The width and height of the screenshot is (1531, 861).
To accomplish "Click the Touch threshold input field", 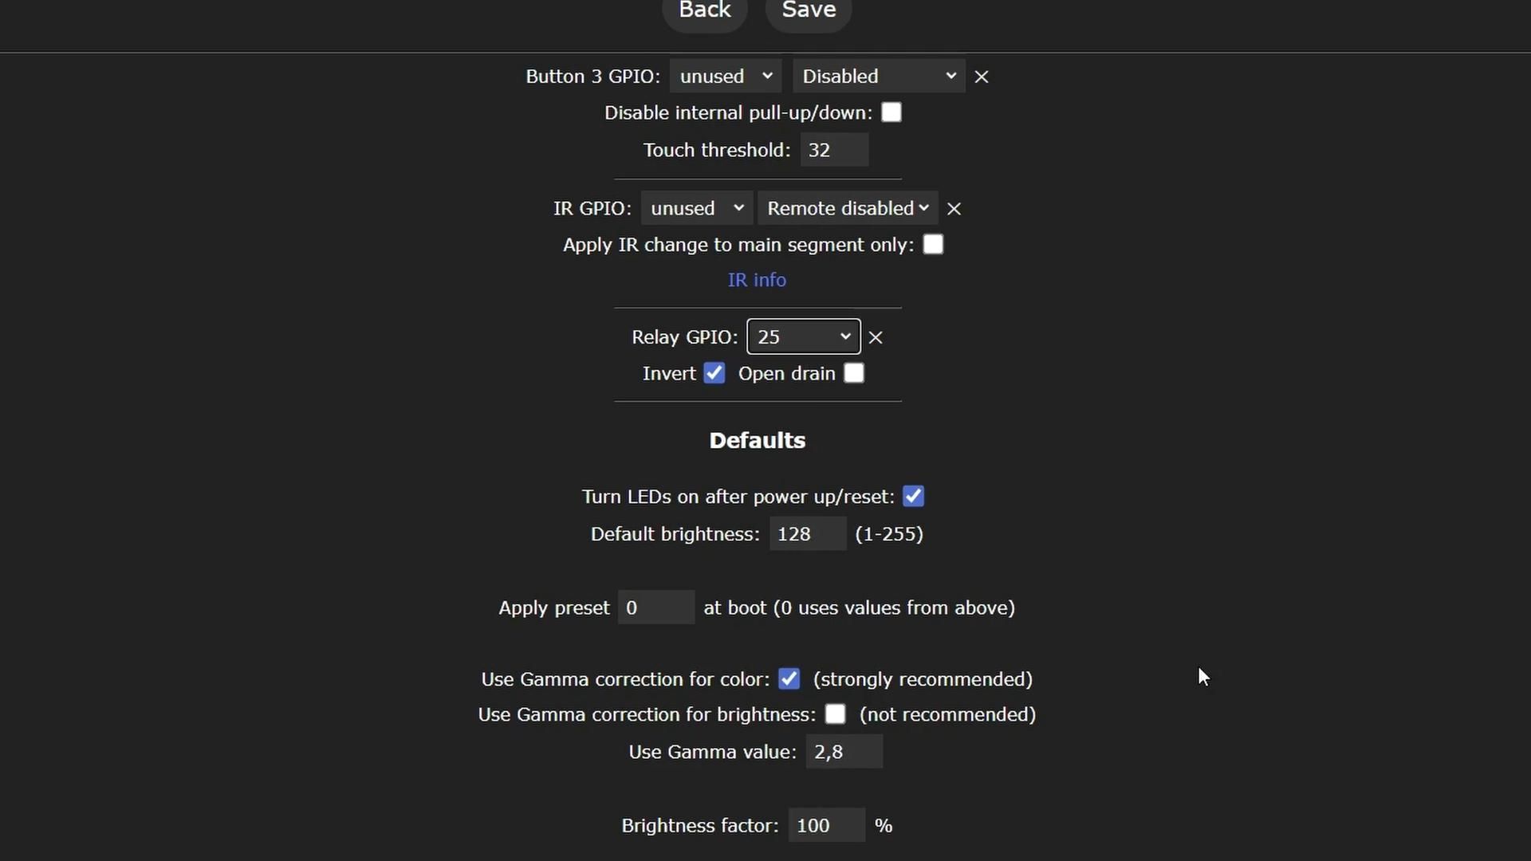I will click(834, 150).
